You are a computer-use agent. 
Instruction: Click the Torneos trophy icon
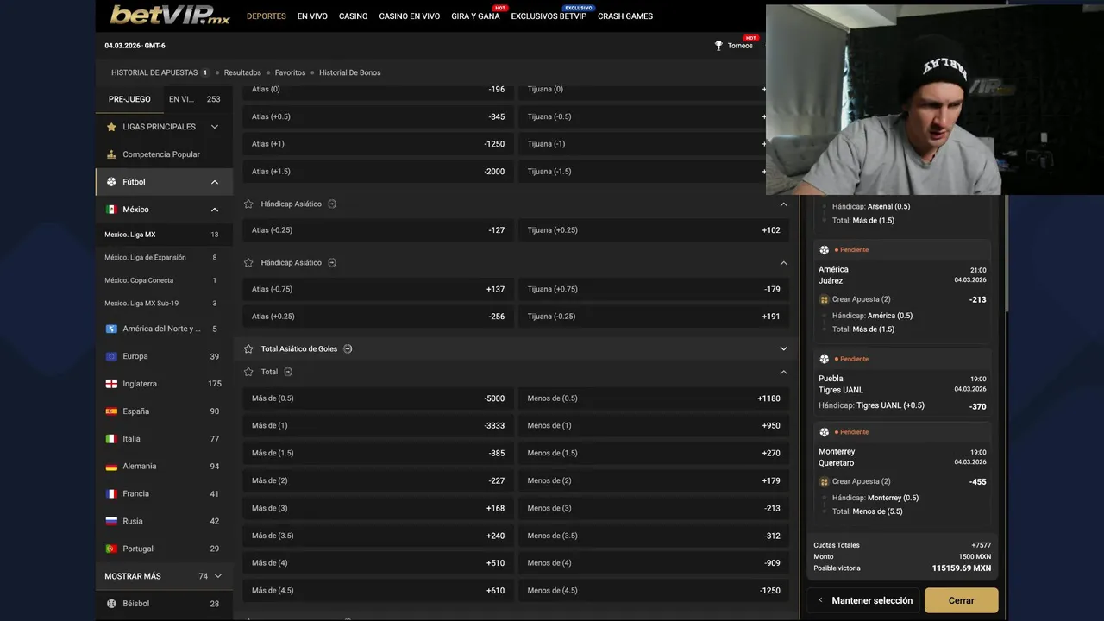coord(718,46)
